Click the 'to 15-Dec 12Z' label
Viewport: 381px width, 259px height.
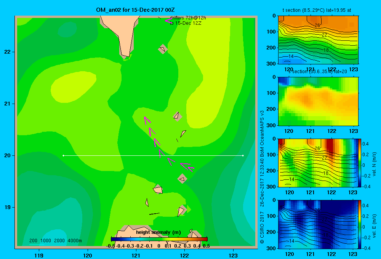click(x=186, y=23)
